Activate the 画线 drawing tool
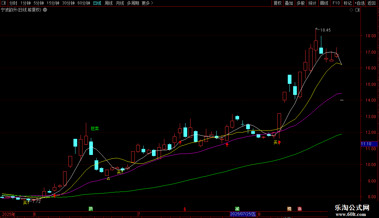 coord(324,3)
